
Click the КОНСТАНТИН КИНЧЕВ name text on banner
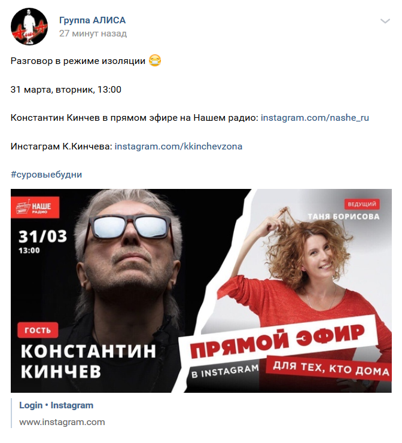[x=89, y=361]
